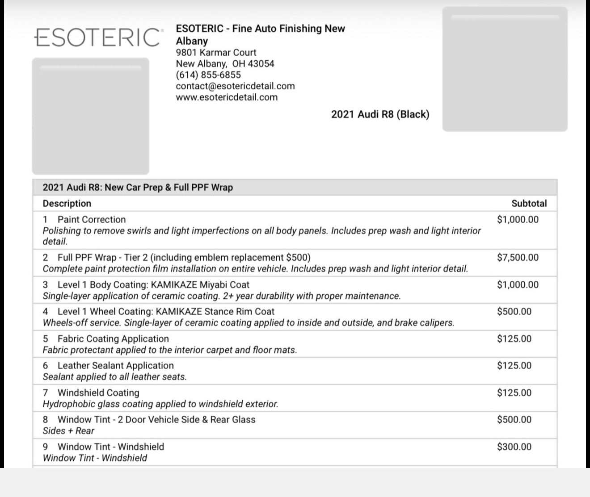This screenshot has width=590, height=497.
Task: Click the gray placeholder box at top right
Action: (505, 69)
